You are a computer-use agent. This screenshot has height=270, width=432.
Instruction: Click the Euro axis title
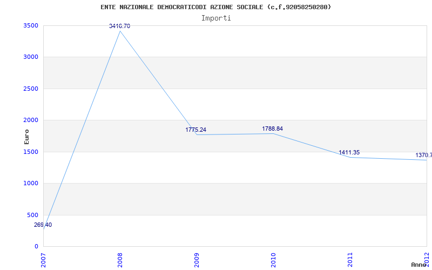[26, 137]
